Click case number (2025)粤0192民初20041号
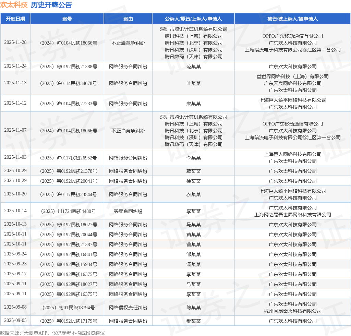351x336 pixels. tap(69, 181)
